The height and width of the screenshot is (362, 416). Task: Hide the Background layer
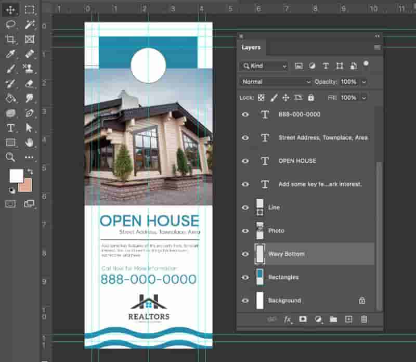(245, 301)
